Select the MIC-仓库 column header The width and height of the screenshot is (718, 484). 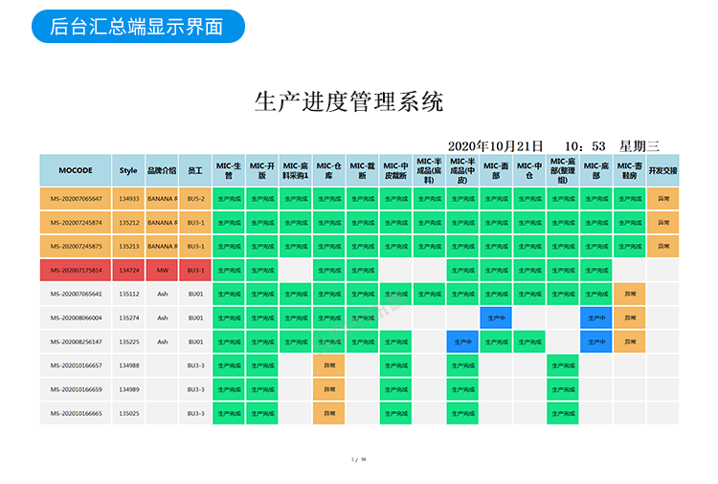[x=329, y=170]
